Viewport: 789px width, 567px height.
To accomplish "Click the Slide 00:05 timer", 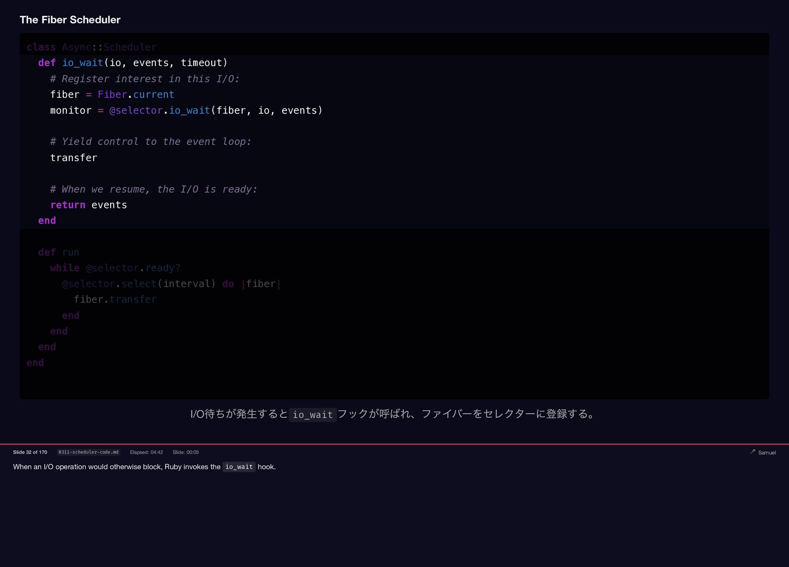I will coord(185,452).
